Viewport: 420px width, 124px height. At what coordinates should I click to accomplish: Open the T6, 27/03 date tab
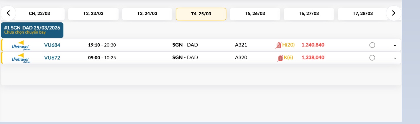click(309, 14)
